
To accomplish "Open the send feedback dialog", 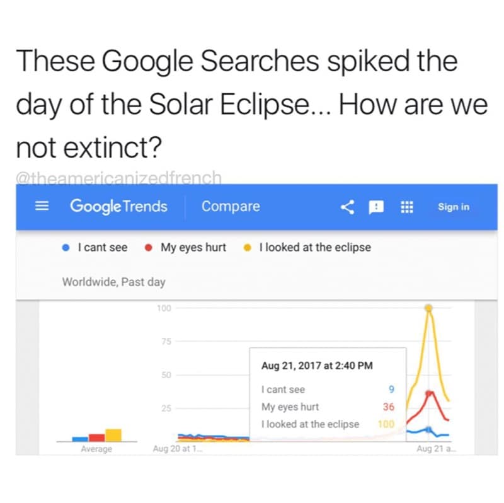I will (377, 206).
